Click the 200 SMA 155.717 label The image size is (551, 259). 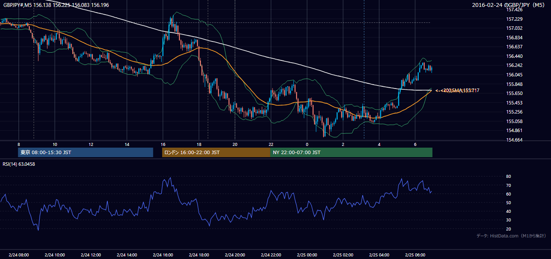[461, 90]
